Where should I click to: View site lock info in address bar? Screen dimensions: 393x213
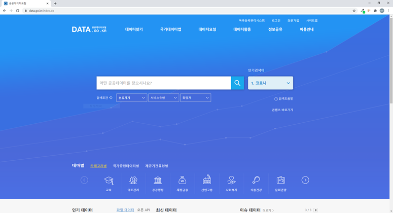click(25, 11)
